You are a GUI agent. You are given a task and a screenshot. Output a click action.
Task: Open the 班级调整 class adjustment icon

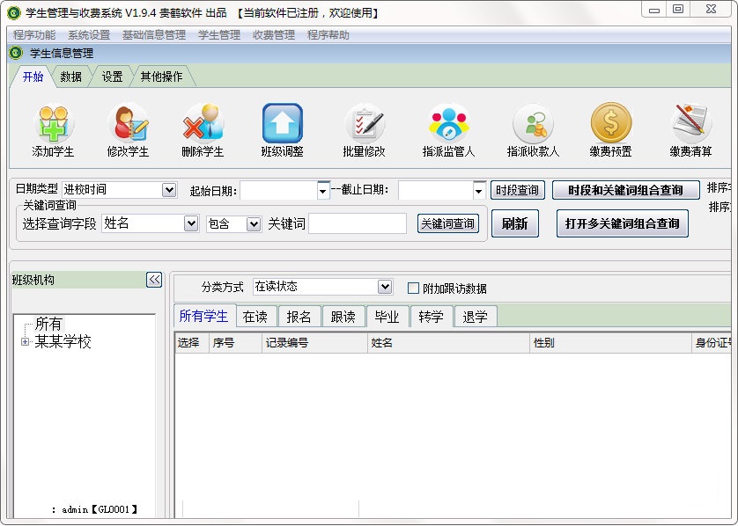pyautogui.click(x=283, y=123)
